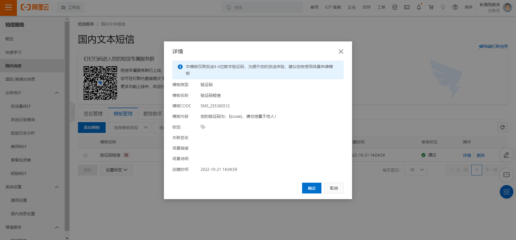The image size is (516, 240).
Task: Cancel dialog with 取消 button
Action: (334, 188)
